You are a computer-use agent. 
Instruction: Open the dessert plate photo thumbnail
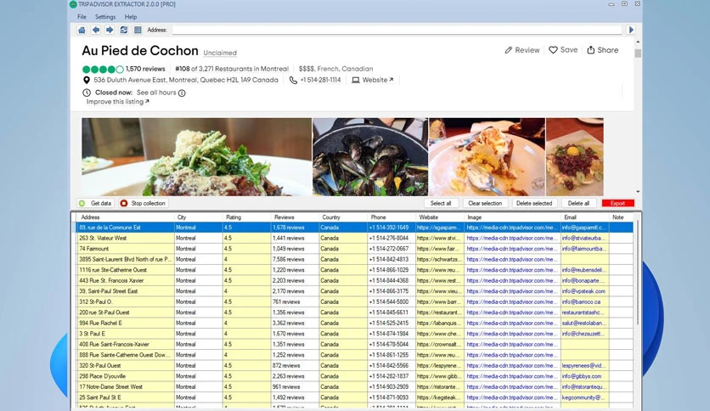tap(487, 157)
